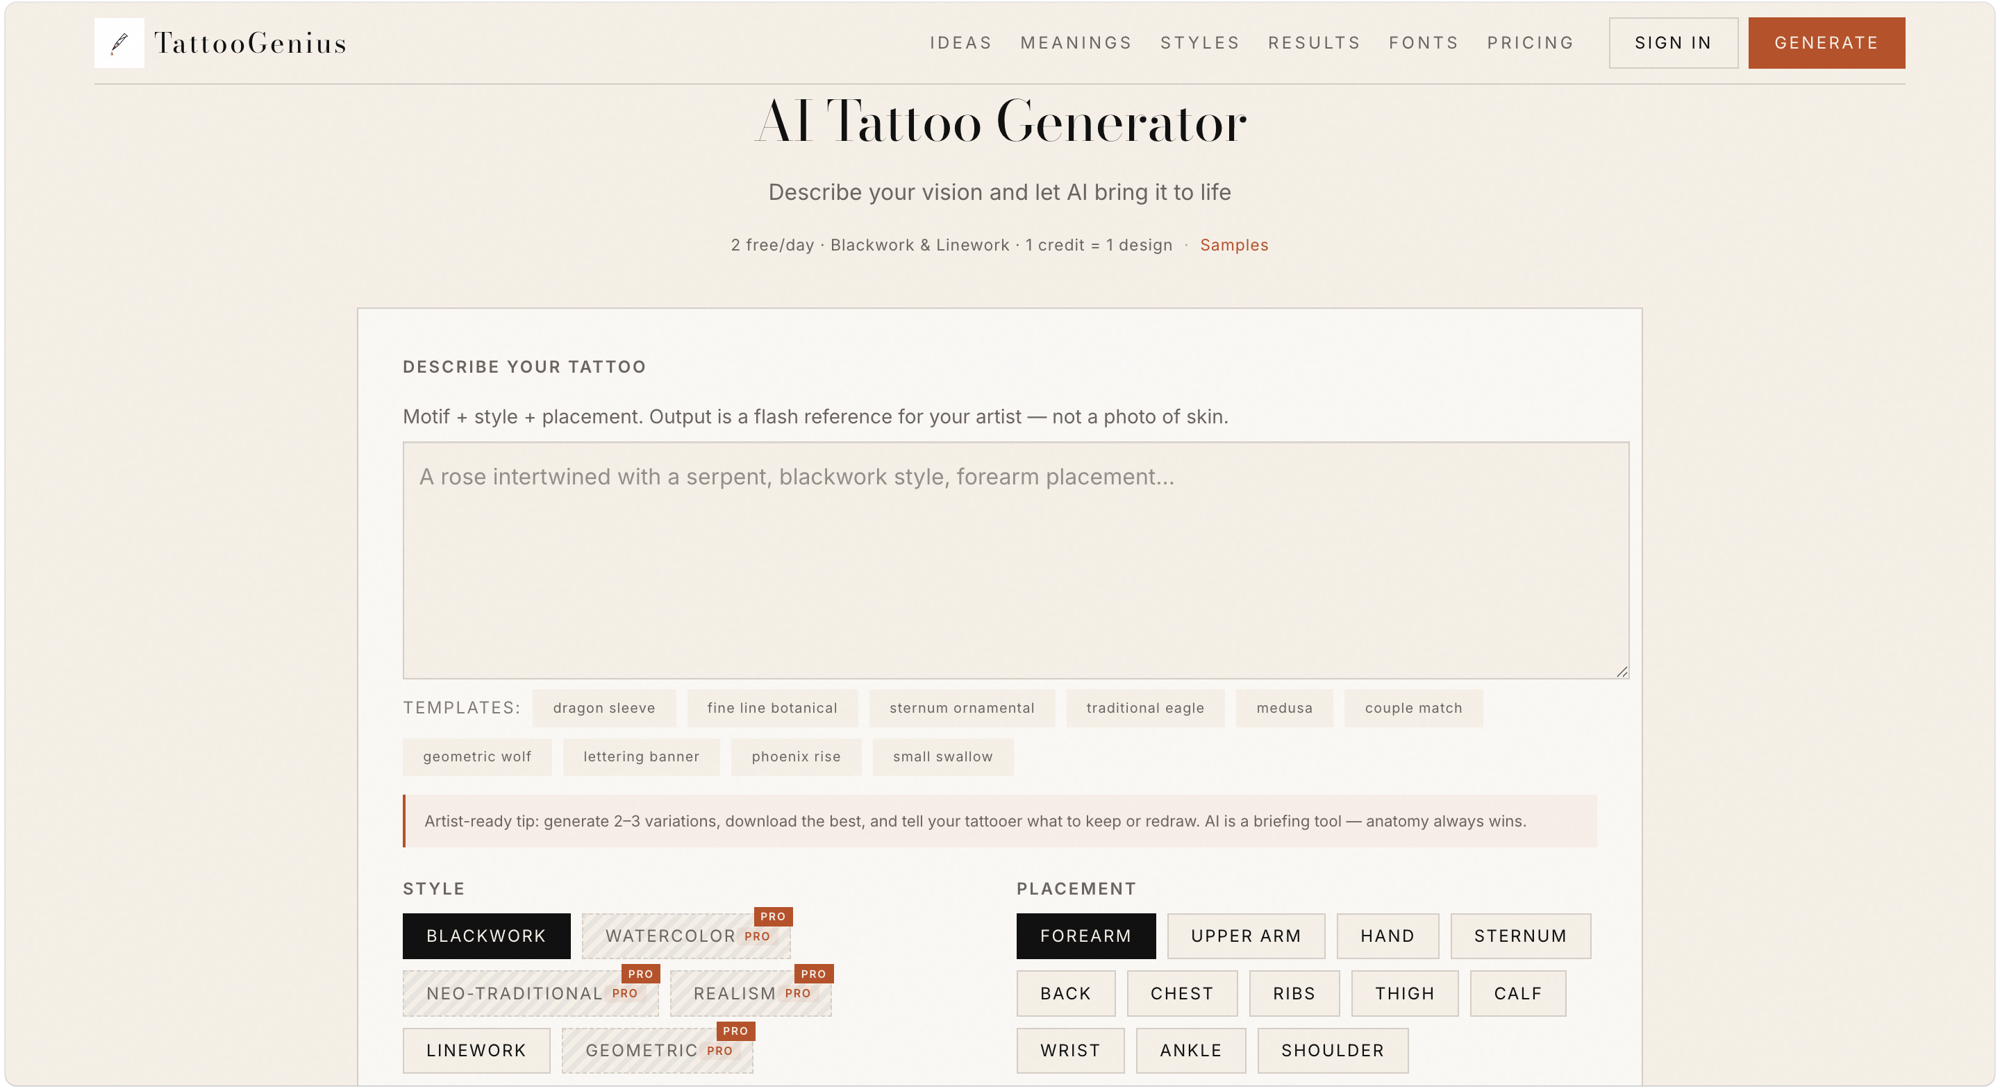Pick the lettering banner template

point(641,756)
